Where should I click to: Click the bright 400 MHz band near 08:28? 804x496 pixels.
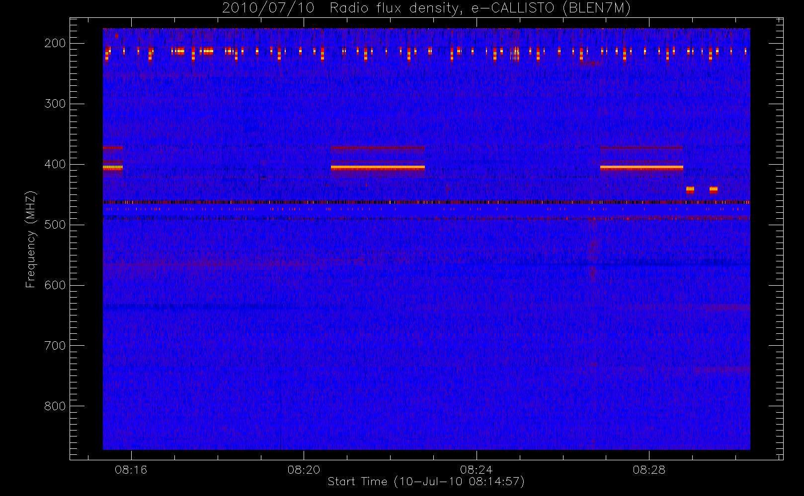click(x=642, y=168)
